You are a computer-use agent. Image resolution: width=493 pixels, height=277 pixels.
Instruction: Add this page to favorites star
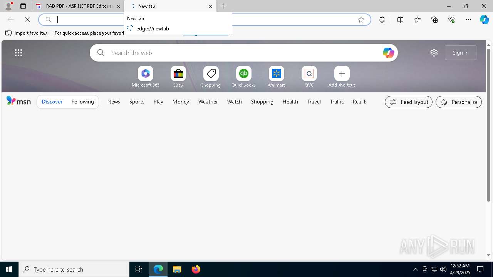[x=361, y=20]
